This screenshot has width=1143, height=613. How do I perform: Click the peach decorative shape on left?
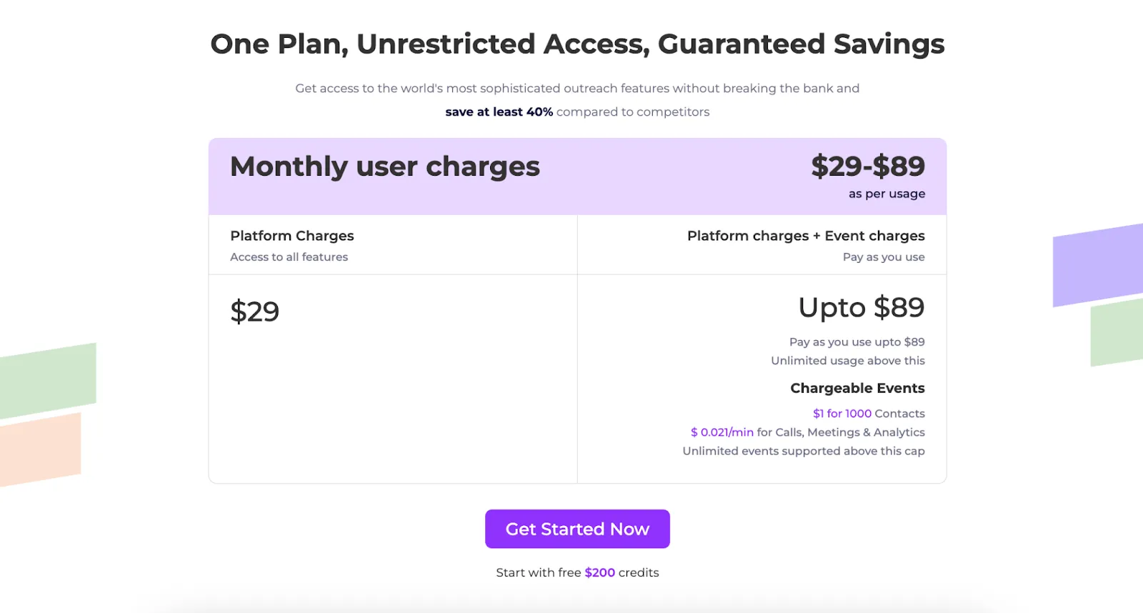point(40,449)
